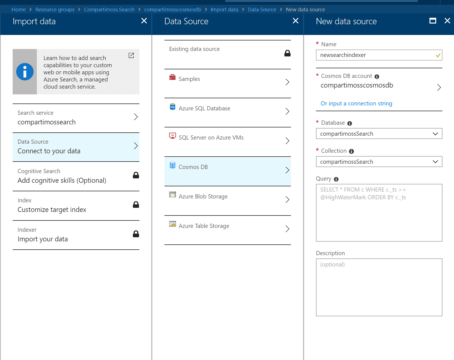Go to Import data breadcrumb
The height and width of the screenshot is (360, 454).
pyautogui.click(x=224, y=9)
